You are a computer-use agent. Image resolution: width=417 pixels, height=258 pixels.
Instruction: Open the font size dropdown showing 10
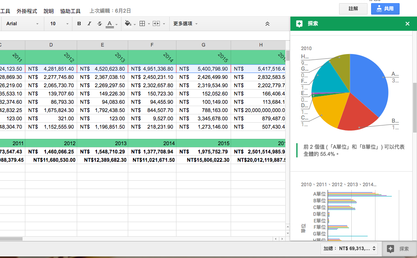point(59,24)
